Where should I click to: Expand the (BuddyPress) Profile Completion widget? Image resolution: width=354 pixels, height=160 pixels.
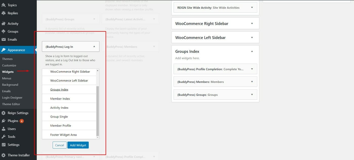(x=252, y=69)
